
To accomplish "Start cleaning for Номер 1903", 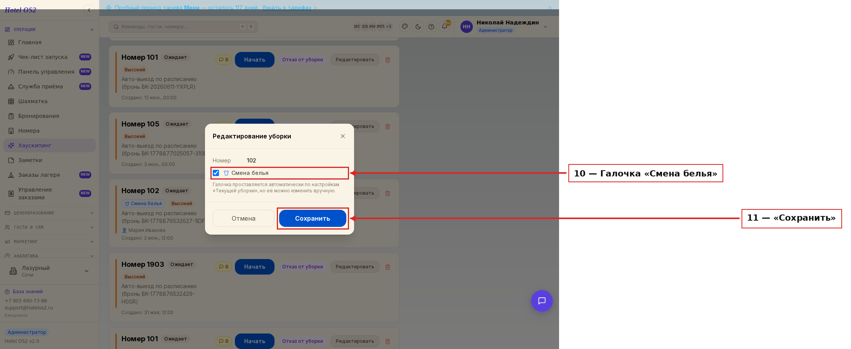I will point(255,267).
